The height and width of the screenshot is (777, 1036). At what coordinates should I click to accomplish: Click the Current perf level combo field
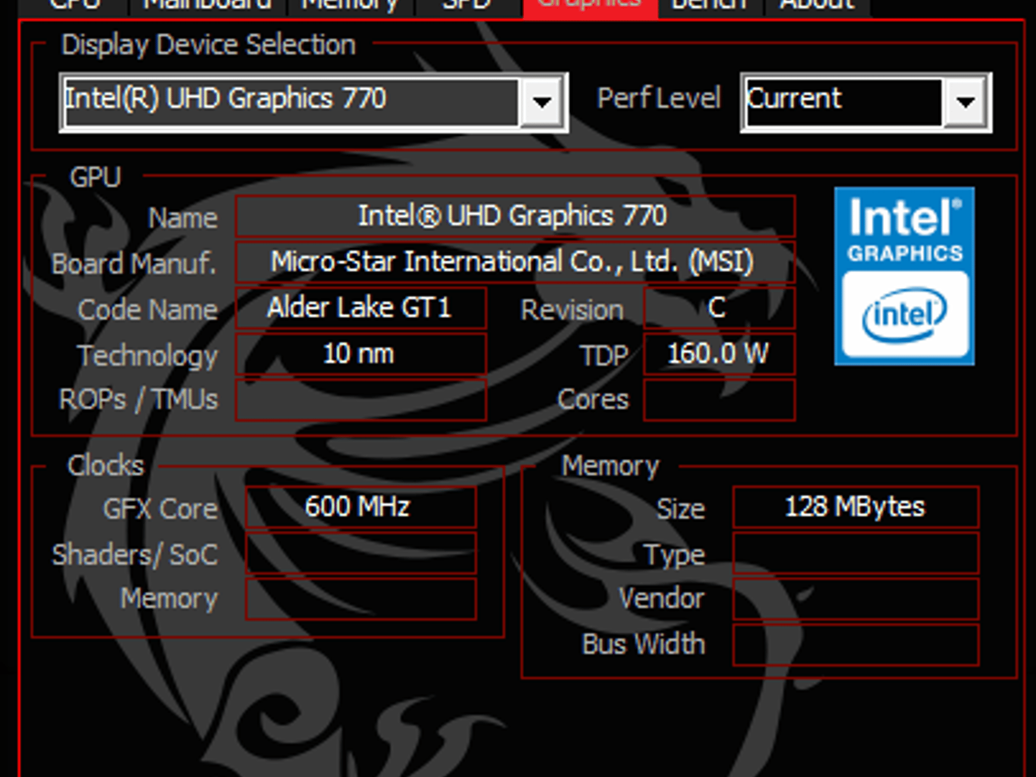click(x=866, y=103)
